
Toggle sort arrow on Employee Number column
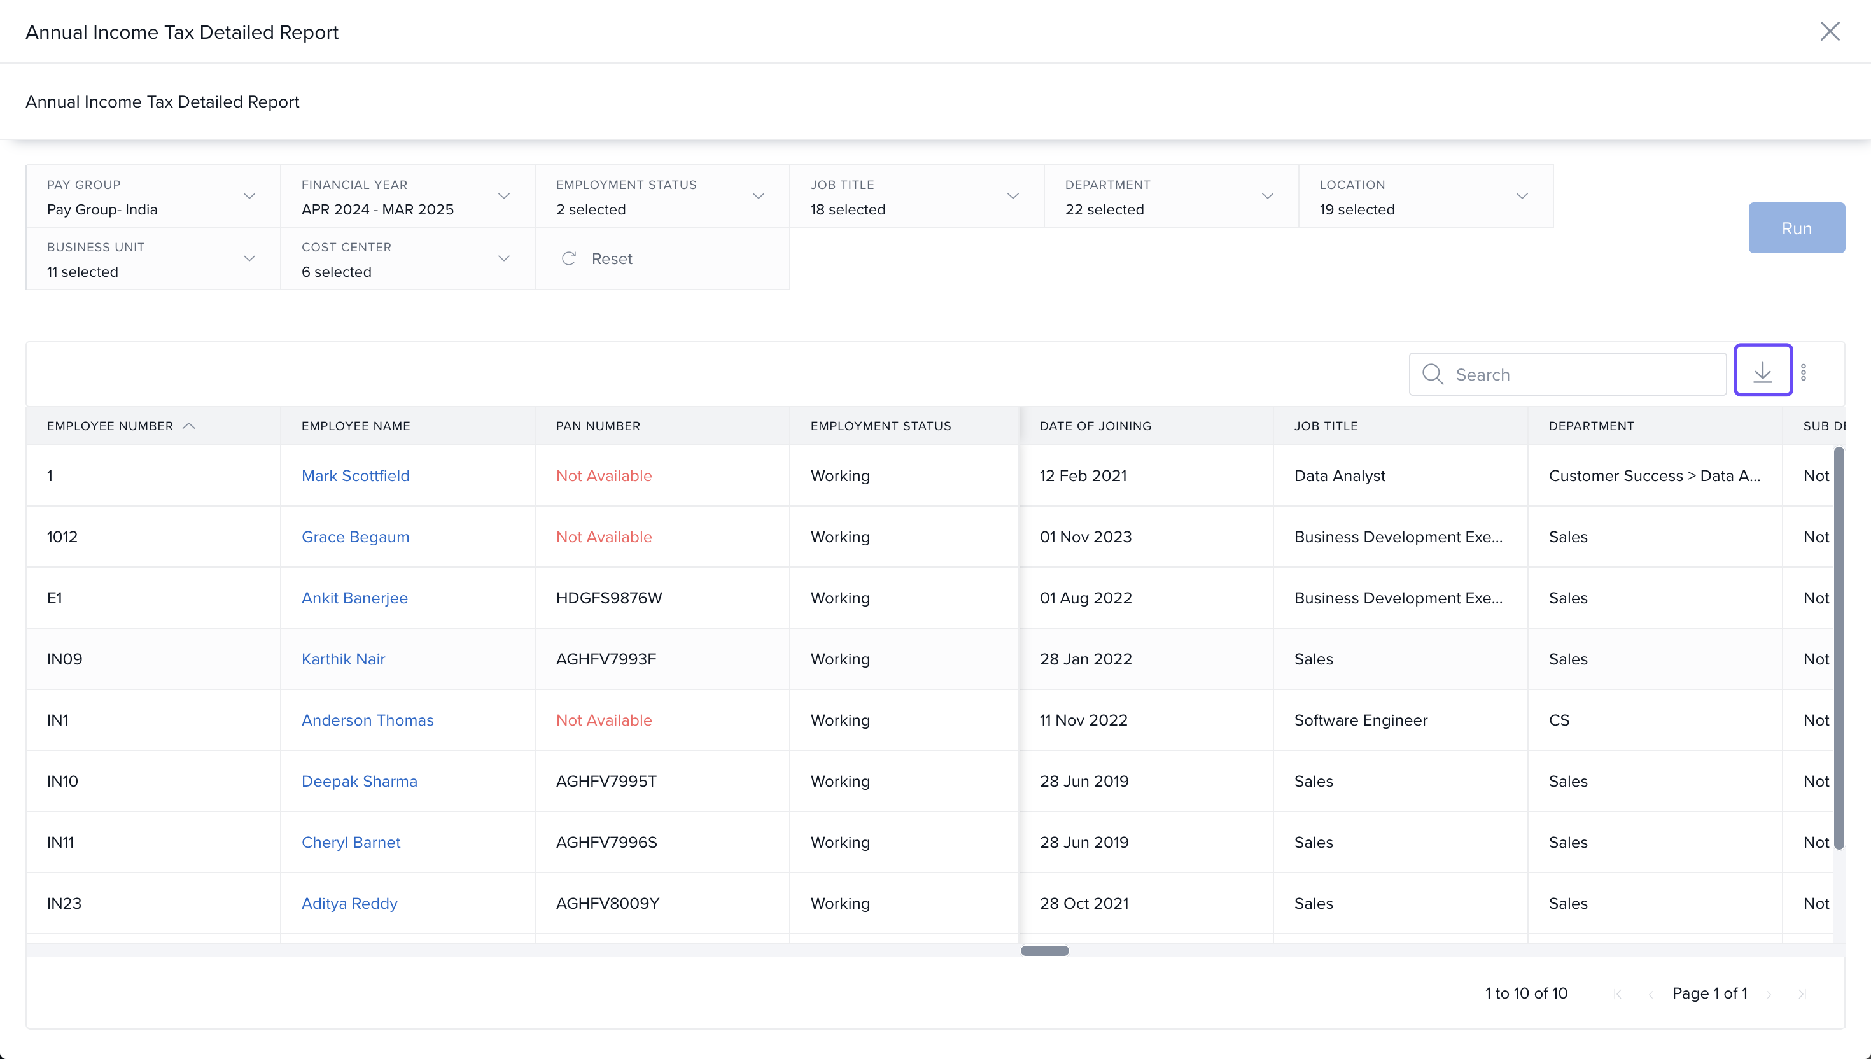(189, 426)
